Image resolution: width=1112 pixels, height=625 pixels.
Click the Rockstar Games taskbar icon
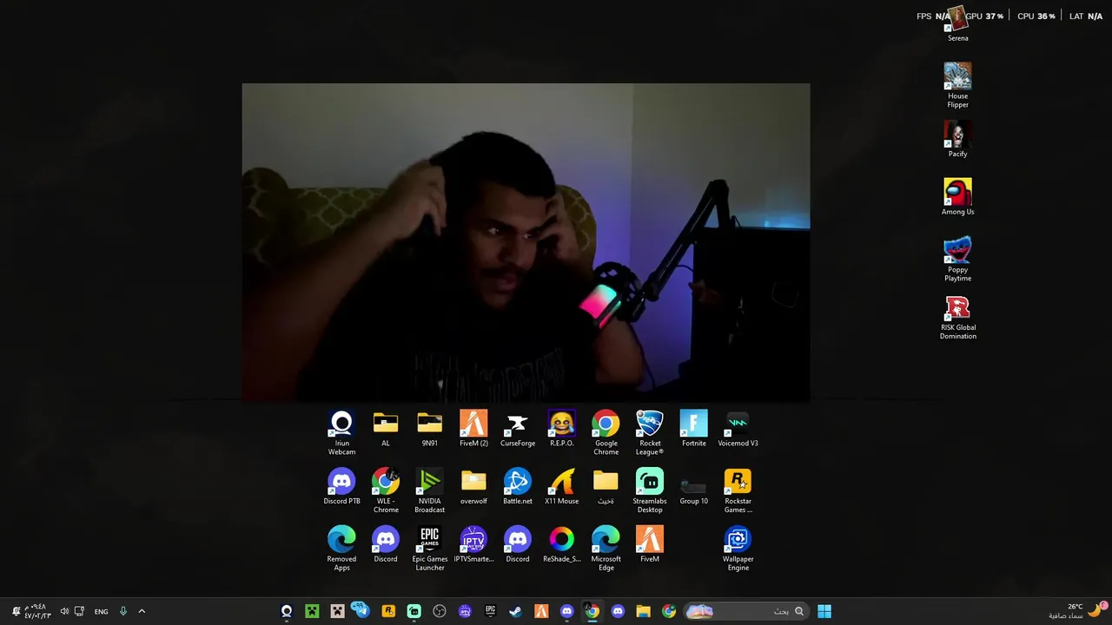388,611
